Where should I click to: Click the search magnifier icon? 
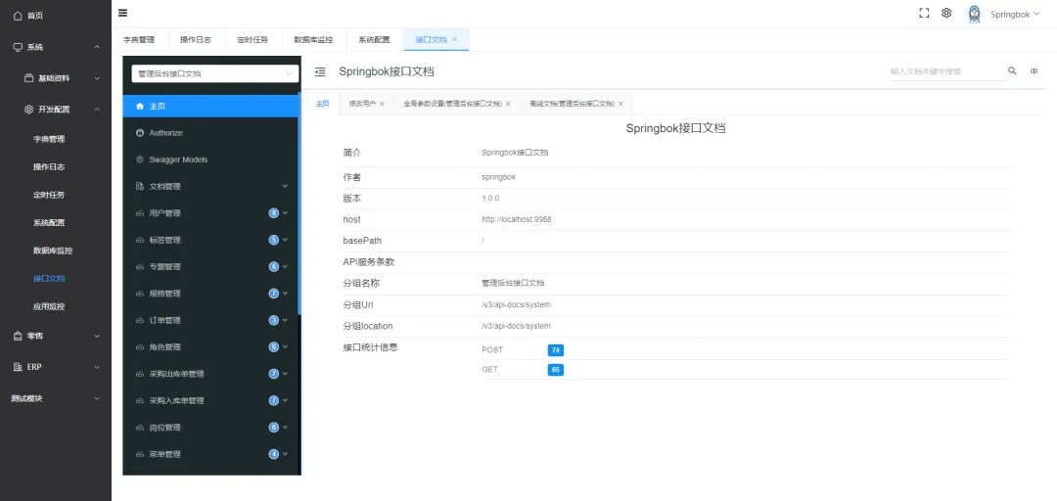pos(1012,70)
